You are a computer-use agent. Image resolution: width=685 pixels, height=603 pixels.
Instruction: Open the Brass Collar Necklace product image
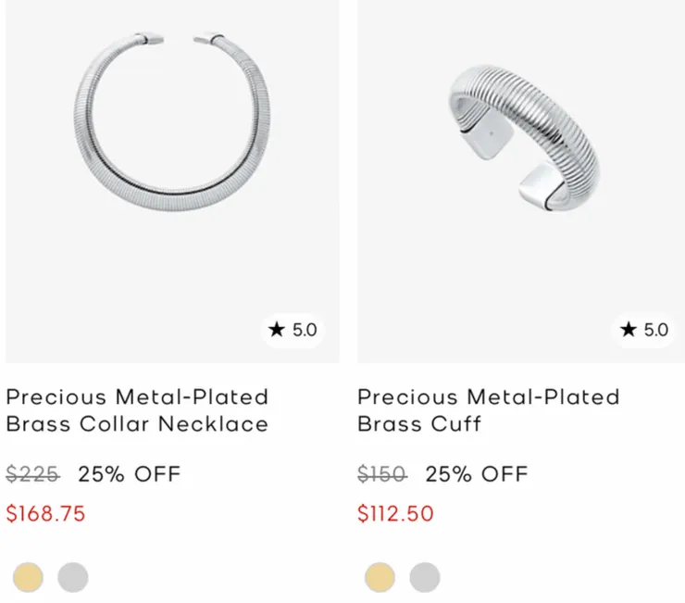(x=172, y=139)
